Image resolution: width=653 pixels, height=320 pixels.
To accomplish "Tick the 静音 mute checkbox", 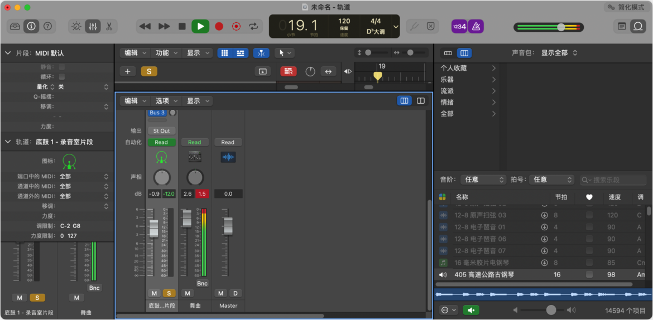I will click(61, 66).
